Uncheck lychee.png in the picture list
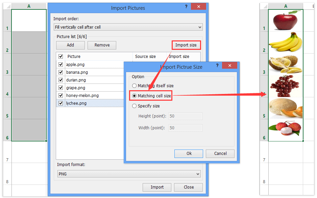This screenshot has width=317, height=198. pyautogui.click(x=60, y=103)
